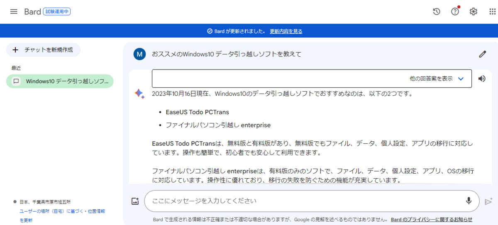
Task: Click Bard のプライバシーに関するお知らせ link
Action: (x=432, y=219)
